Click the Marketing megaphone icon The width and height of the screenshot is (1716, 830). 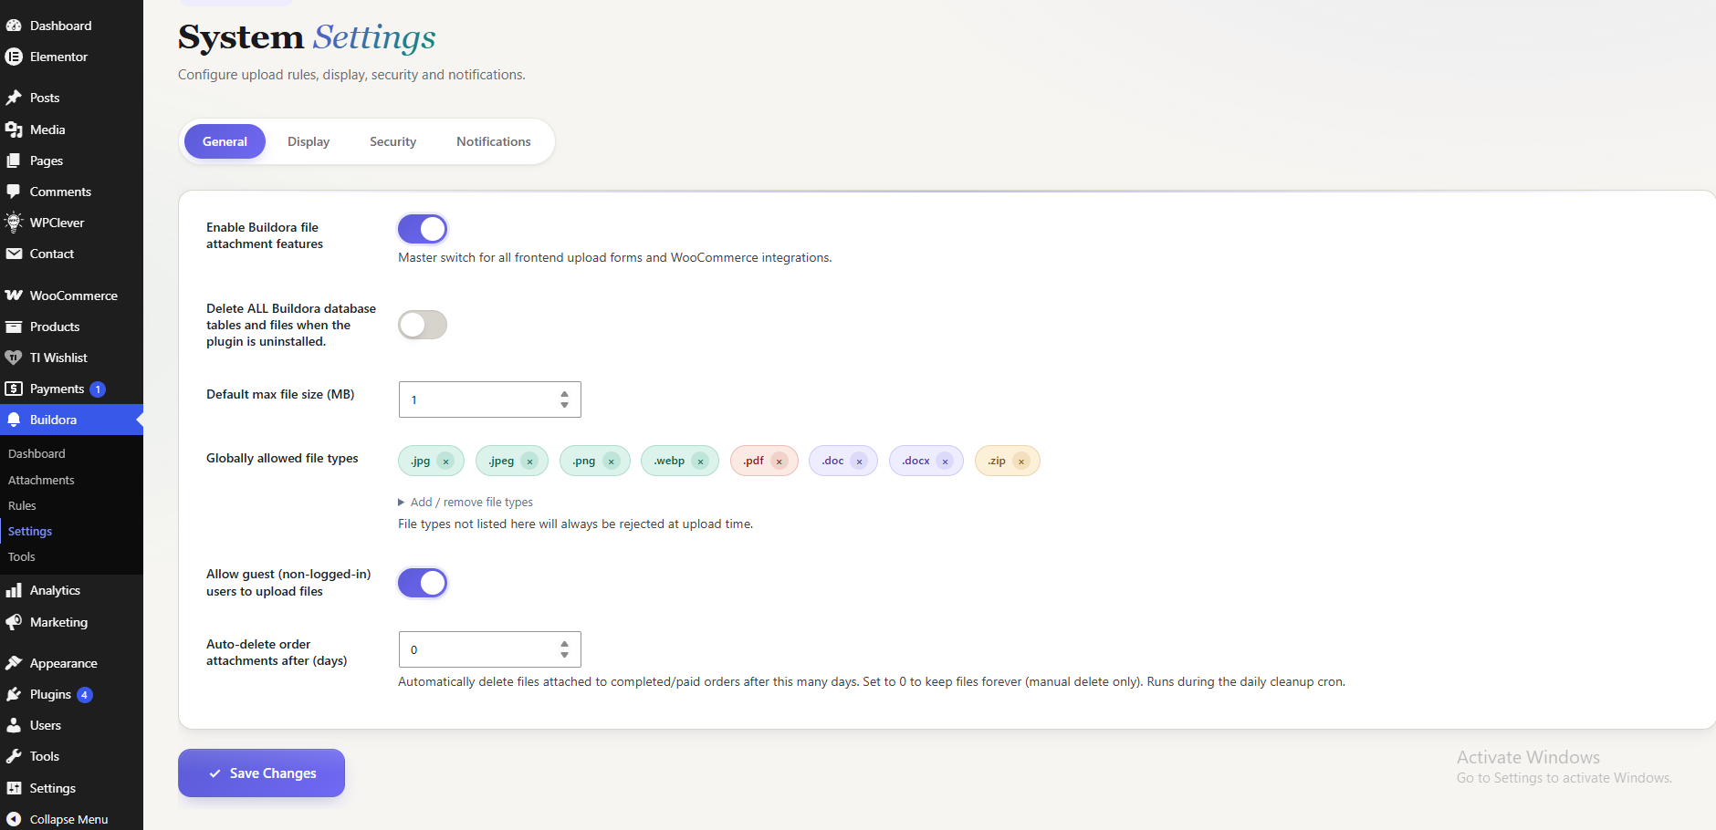coord(14,622)
